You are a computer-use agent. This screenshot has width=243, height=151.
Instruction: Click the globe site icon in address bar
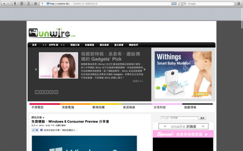point(48,4)
